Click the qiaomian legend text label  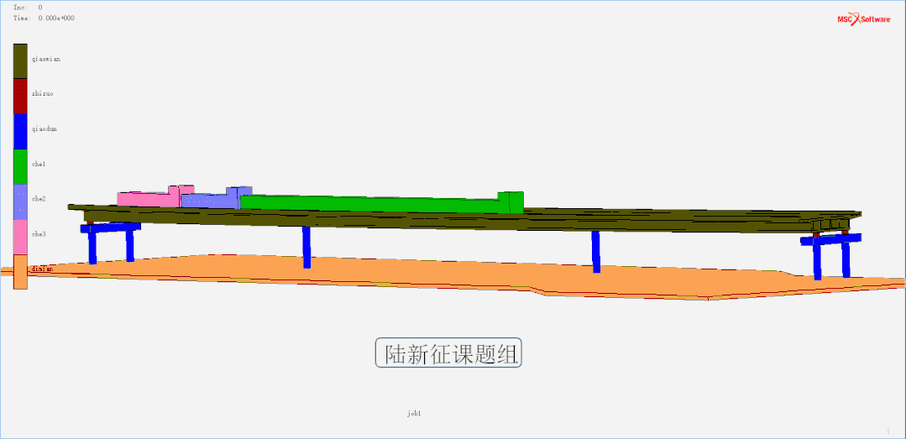pyautogui.click(x=46, y=60)
